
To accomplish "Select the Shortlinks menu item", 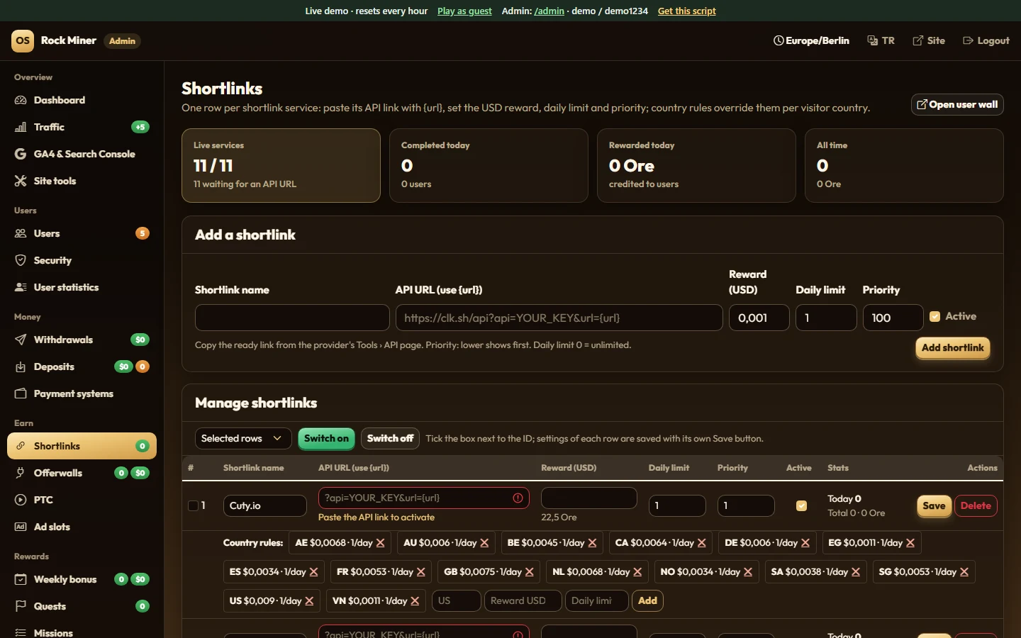I will click(82, 446).
